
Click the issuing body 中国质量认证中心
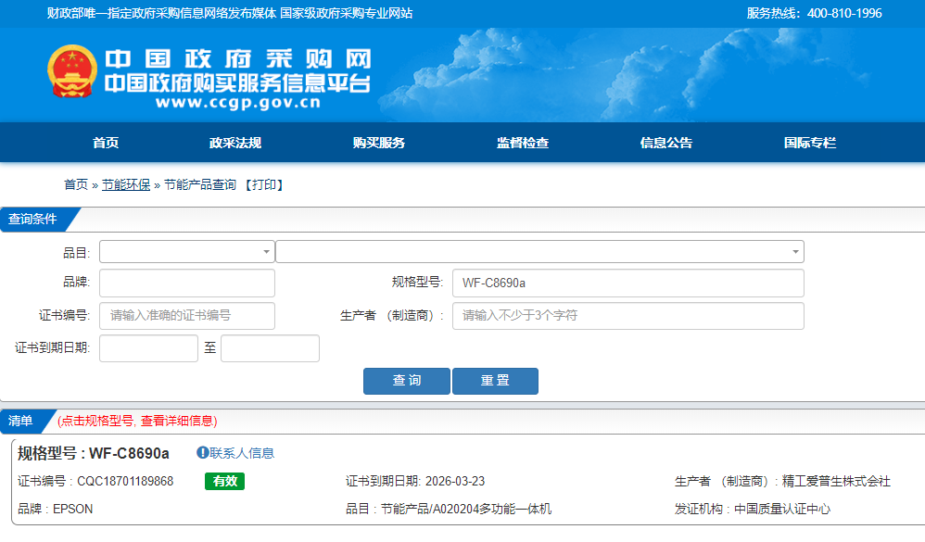point(781,509)
